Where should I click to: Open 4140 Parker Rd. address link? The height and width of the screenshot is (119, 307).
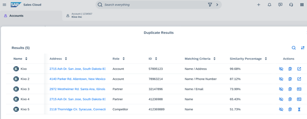(77, 79)
